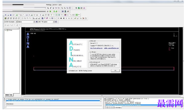
Task: Switch to the Model Tree tab
Action: coord(9,95)
